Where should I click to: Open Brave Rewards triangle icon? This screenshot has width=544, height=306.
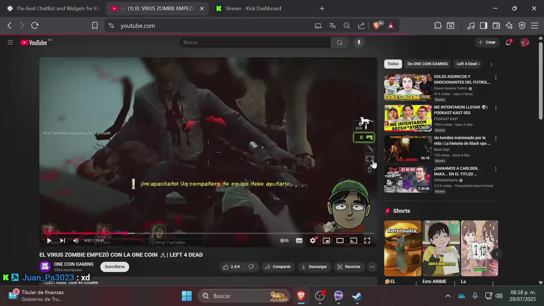(391, 25)
